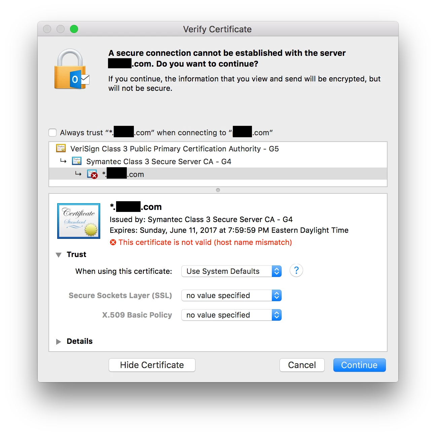Open the Use System Defaults dropdown
Image resolution: width=436 pixels, height=436 pixels.
[231, 271]
